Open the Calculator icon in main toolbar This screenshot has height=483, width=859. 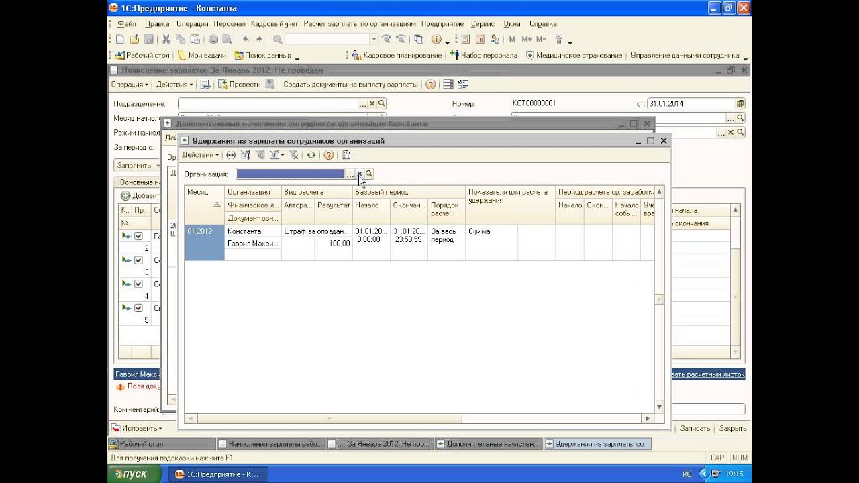464,40
